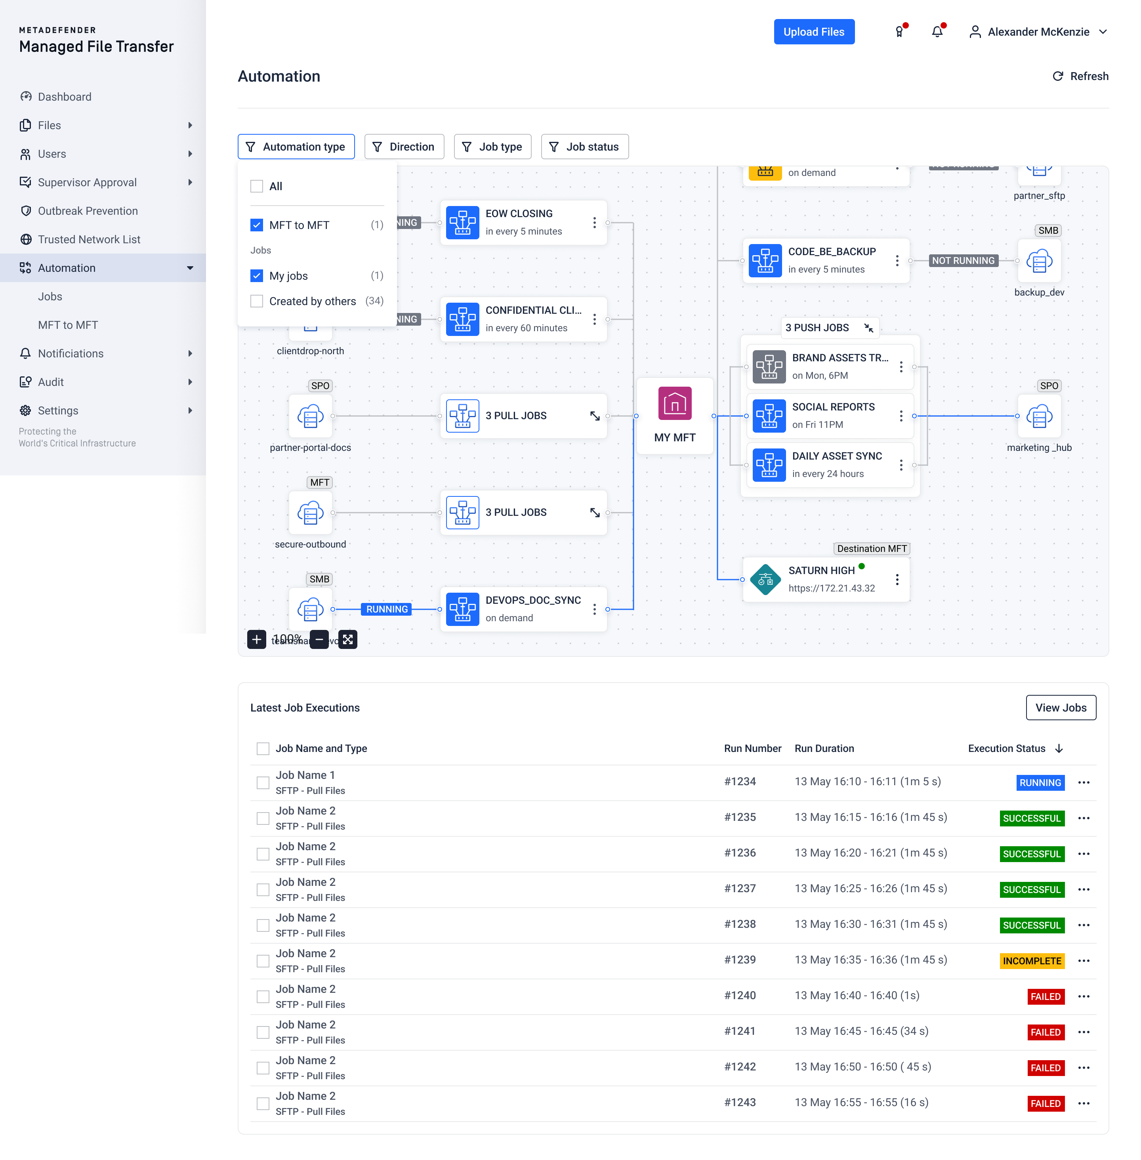Tick checkbox for run #1243 row
This screenshot has width=1141, height=1160.
pyautogui.click(x=263, y=1103)
